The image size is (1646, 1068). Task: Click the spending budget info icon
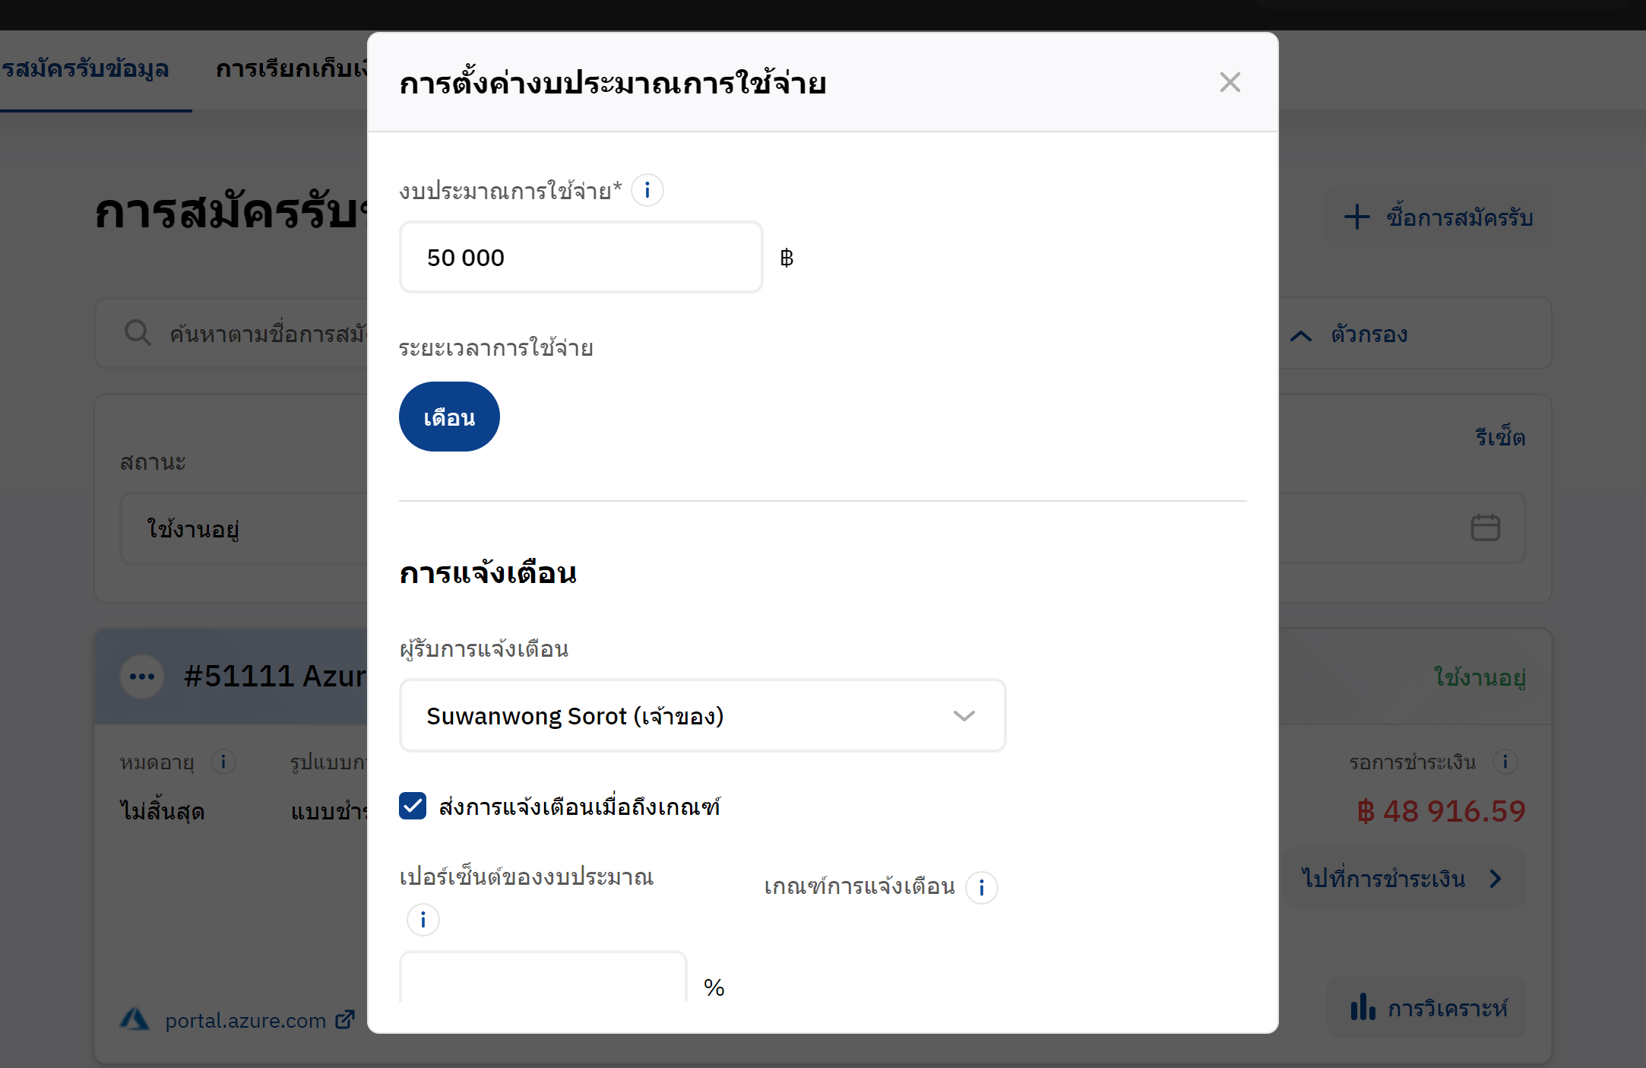click(647, 190)
